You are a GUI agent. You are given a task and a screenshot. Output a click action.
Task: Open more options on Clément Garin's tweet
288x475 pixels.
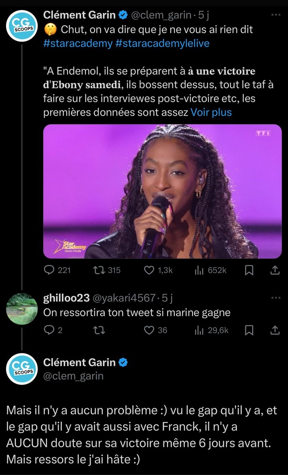[x=275, y=15]
